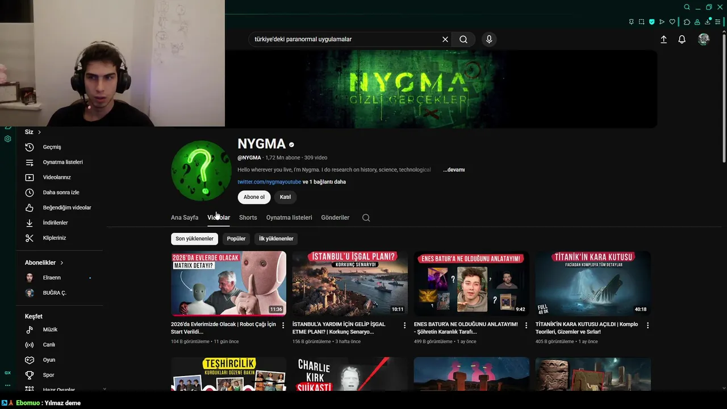727x409 pixels.
Task: Search within channel magnifier icon
Action: (366, 218)
